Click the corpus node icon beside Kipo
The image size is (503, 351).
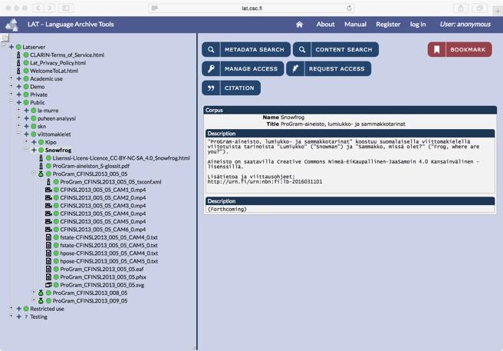(x=34, y=142)
